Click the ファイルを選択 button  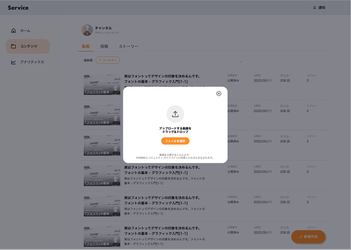tap(175, 141)
